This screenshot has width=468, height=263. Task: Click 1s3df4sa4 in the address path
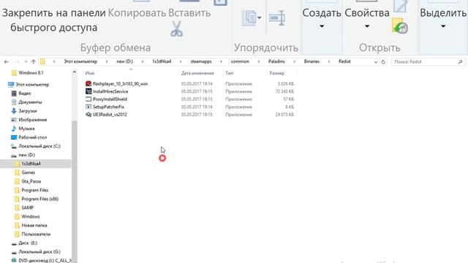click(x=162, y=61)
